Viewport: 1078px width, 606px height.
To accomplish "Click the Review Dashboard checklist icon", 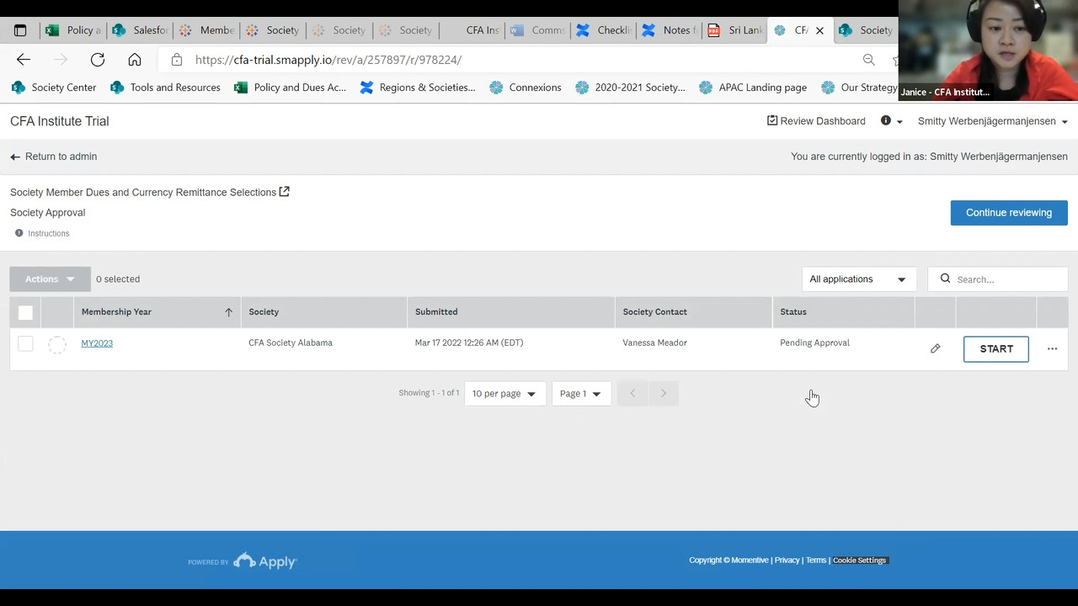I will click(772, 120).
